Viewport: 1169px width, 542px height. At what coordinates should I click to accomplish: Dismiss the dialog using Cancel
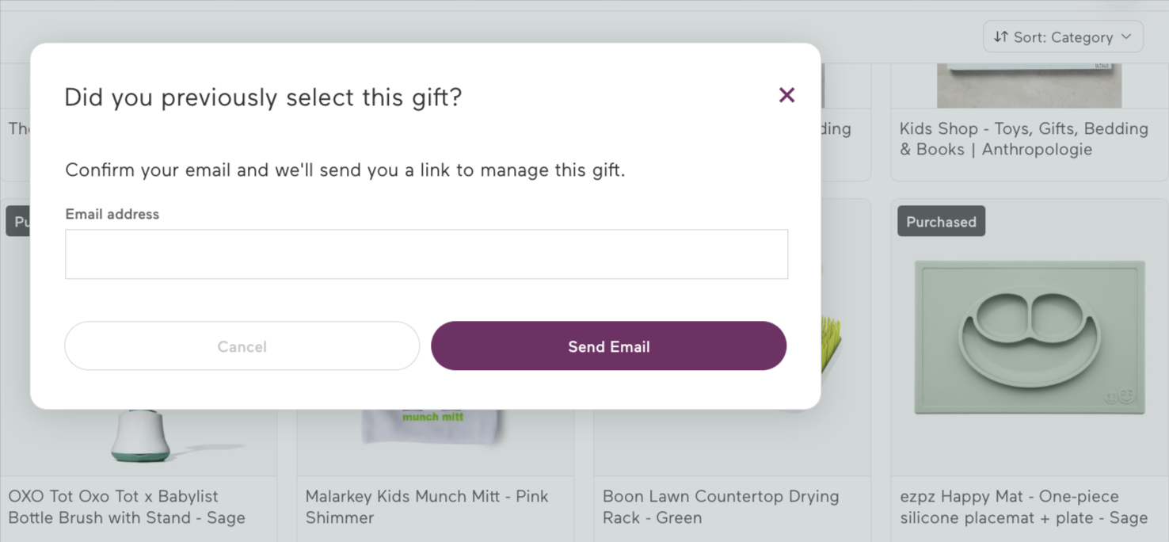click(242, 345)
